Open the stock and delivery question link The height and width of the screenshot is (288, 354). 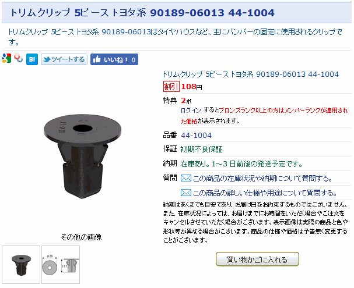click(263, 179)
